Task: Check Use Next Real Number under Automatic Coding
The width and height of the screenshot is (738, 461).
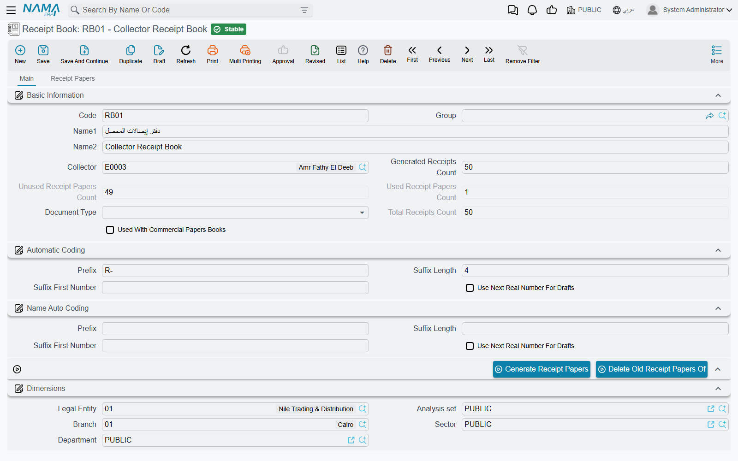Action: tap(470, 288)
